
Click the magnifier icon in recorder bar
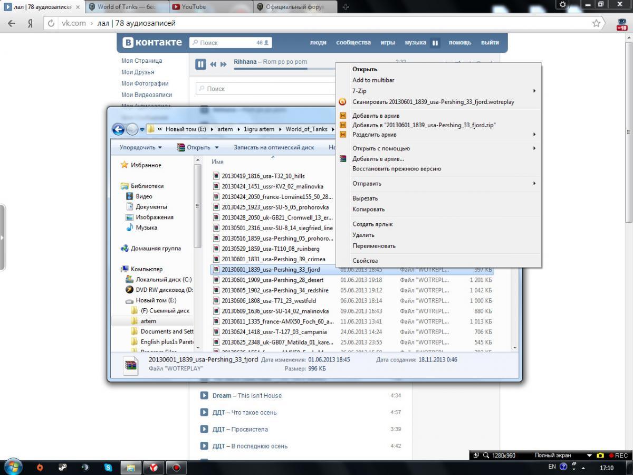click(486, 455)
